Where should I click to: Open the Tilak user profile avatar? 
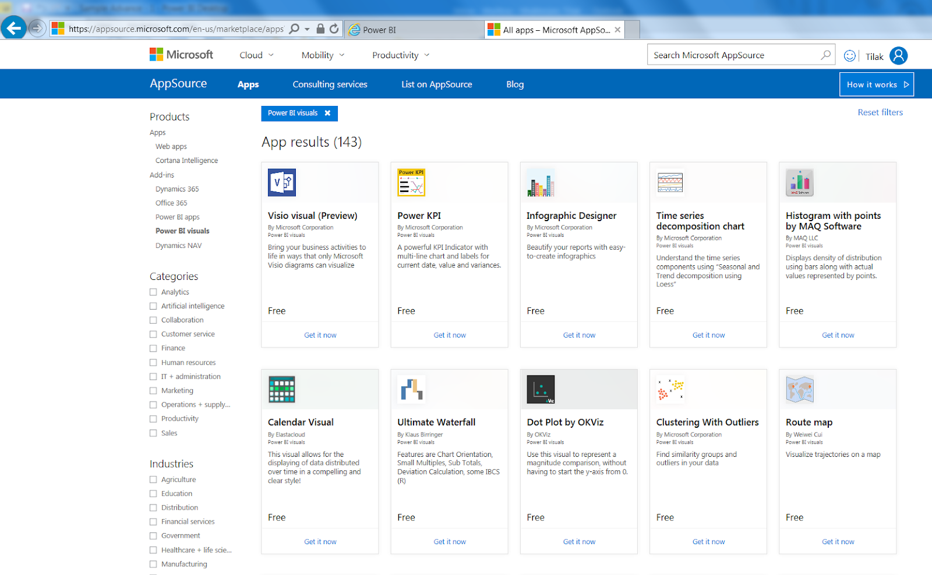899,56
